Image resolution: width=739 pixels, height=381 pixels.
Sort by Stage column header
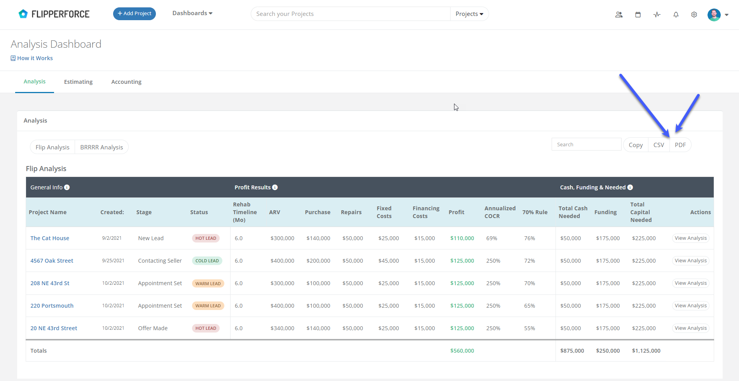(144, 212)
